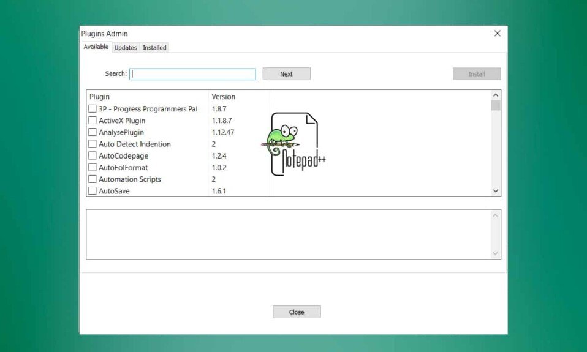The width and height of the screenshot is (587, 352).
Task: Select the "AutoSave" row text
Action: pos(114,191)
